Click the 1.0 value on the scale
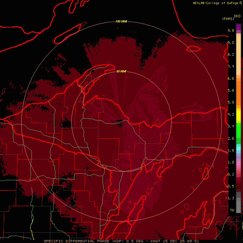The width and height of the screenshot is (243, 243). click(231, 162)
